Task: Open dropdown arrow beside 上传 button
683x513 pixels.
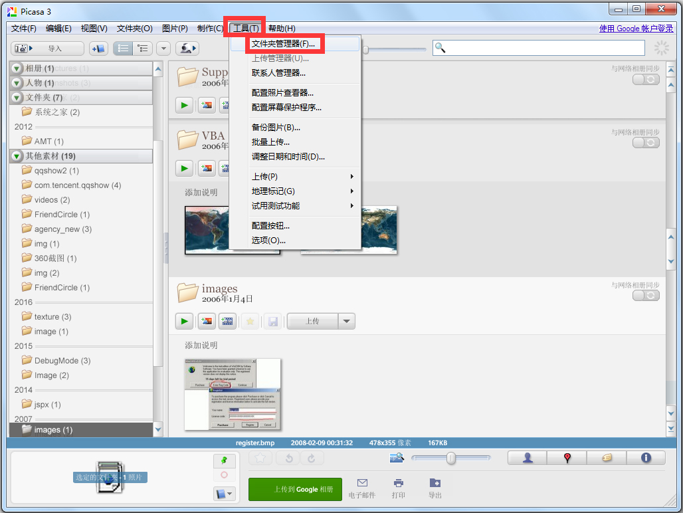Action: tap(347, 322)
